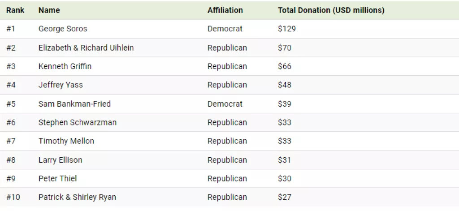Click the $129 donation amount
The height and width of the screenshot is (211, 459).
(x=287, y=29)
